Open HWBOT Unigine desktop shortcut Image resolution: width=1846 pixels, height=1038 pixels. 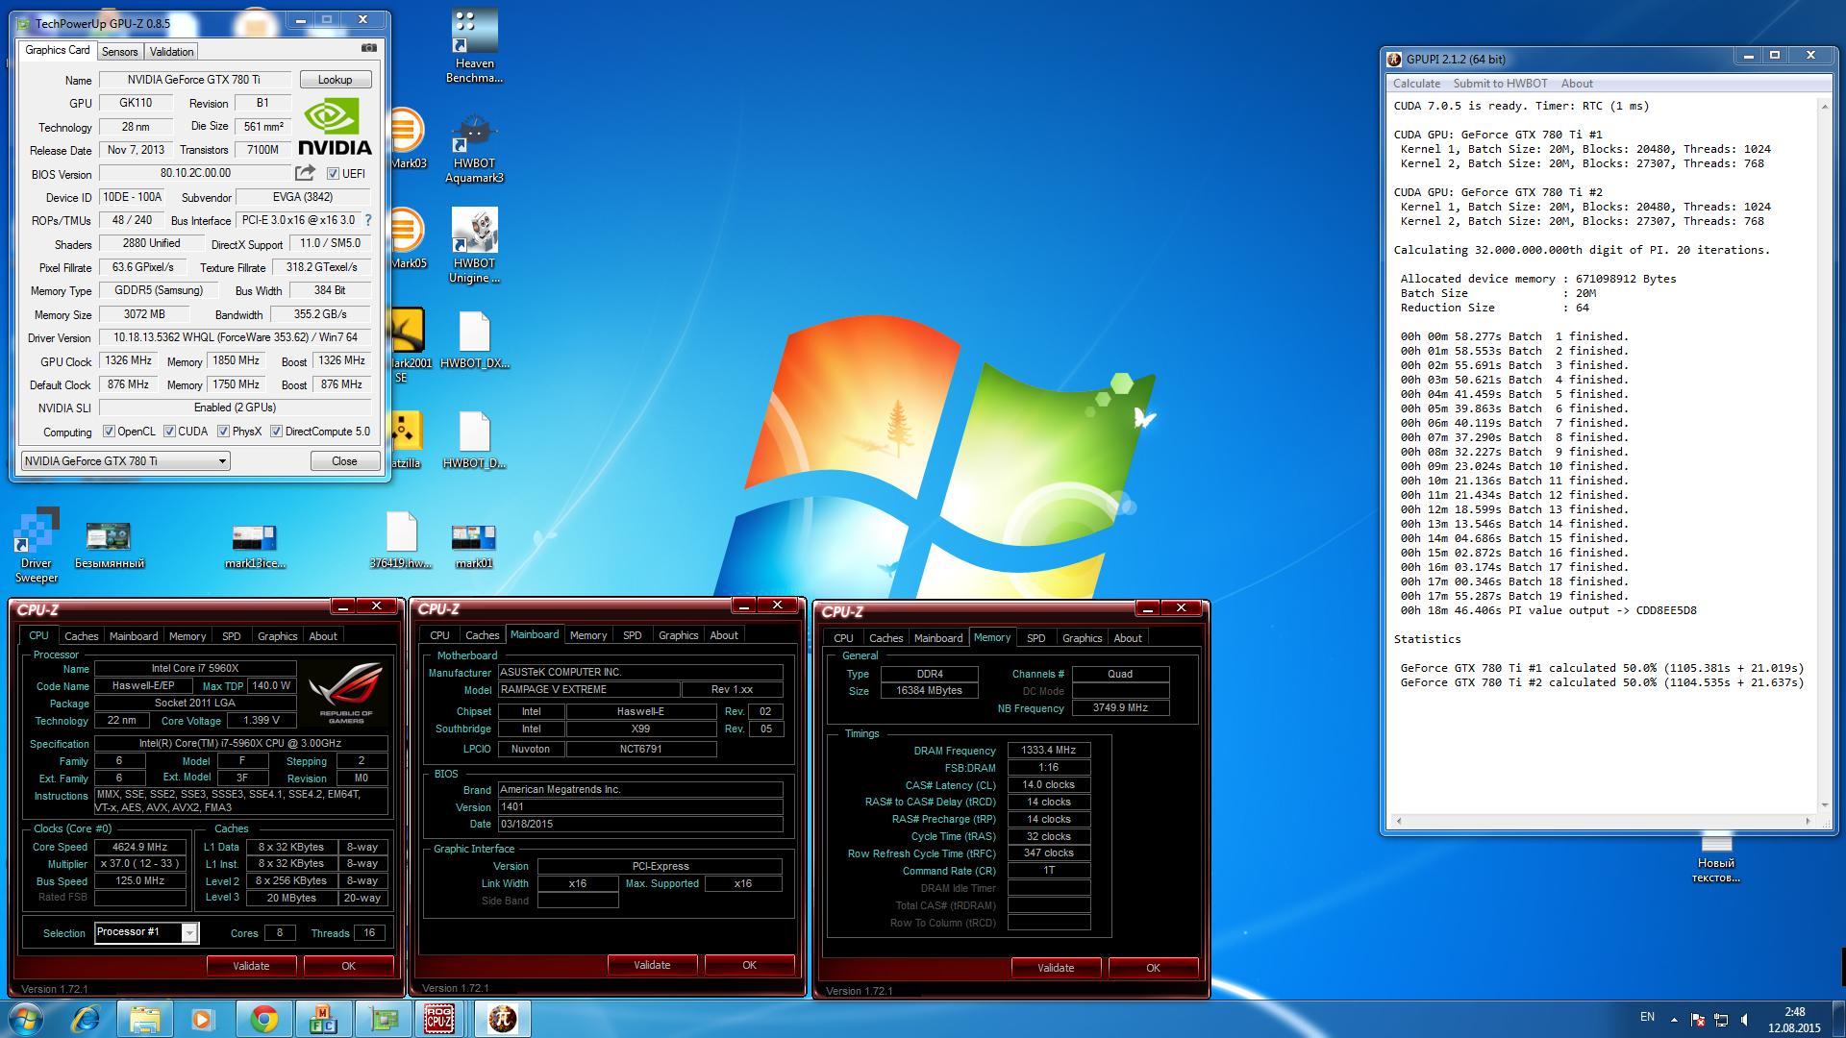coord(474,246)
